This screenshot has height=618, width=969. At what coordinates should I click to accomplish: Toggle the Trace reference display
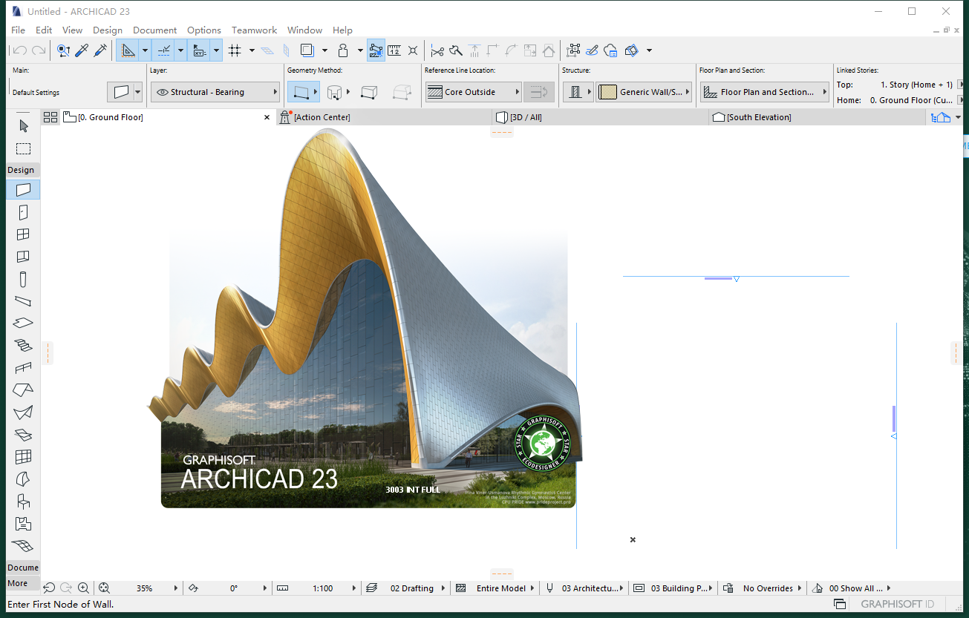point(306,50)
